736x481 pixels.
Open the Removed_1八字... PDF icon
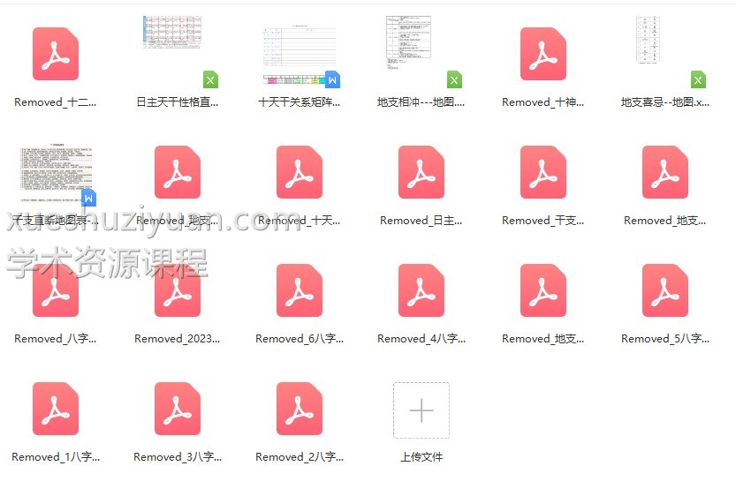[x=56, y=409]
